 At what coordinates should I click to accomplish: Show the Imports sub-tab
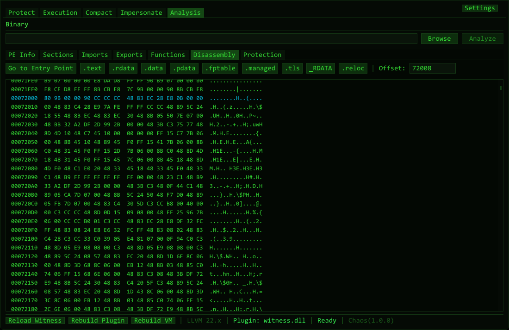[x=95, y=55]
